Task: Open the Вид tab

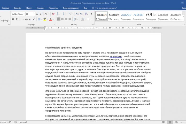Action: (x=85, y=8)
